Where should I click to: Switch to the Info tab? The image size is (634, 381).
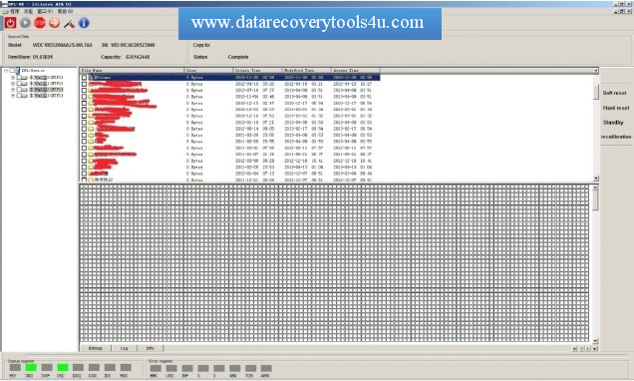point(150,348)
